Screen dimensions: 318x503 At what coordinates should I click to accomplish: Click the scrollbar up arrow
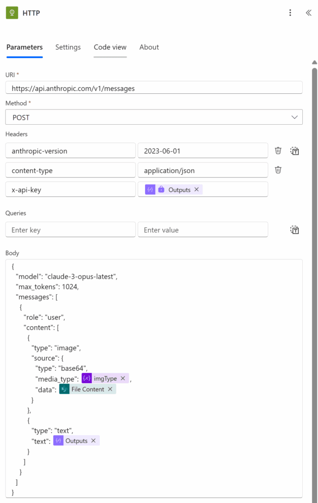315,62
